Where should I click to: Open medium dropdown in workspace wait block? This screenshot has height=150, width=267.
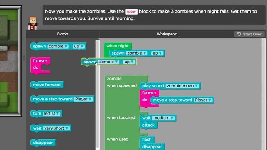click(x=163, y=118)
